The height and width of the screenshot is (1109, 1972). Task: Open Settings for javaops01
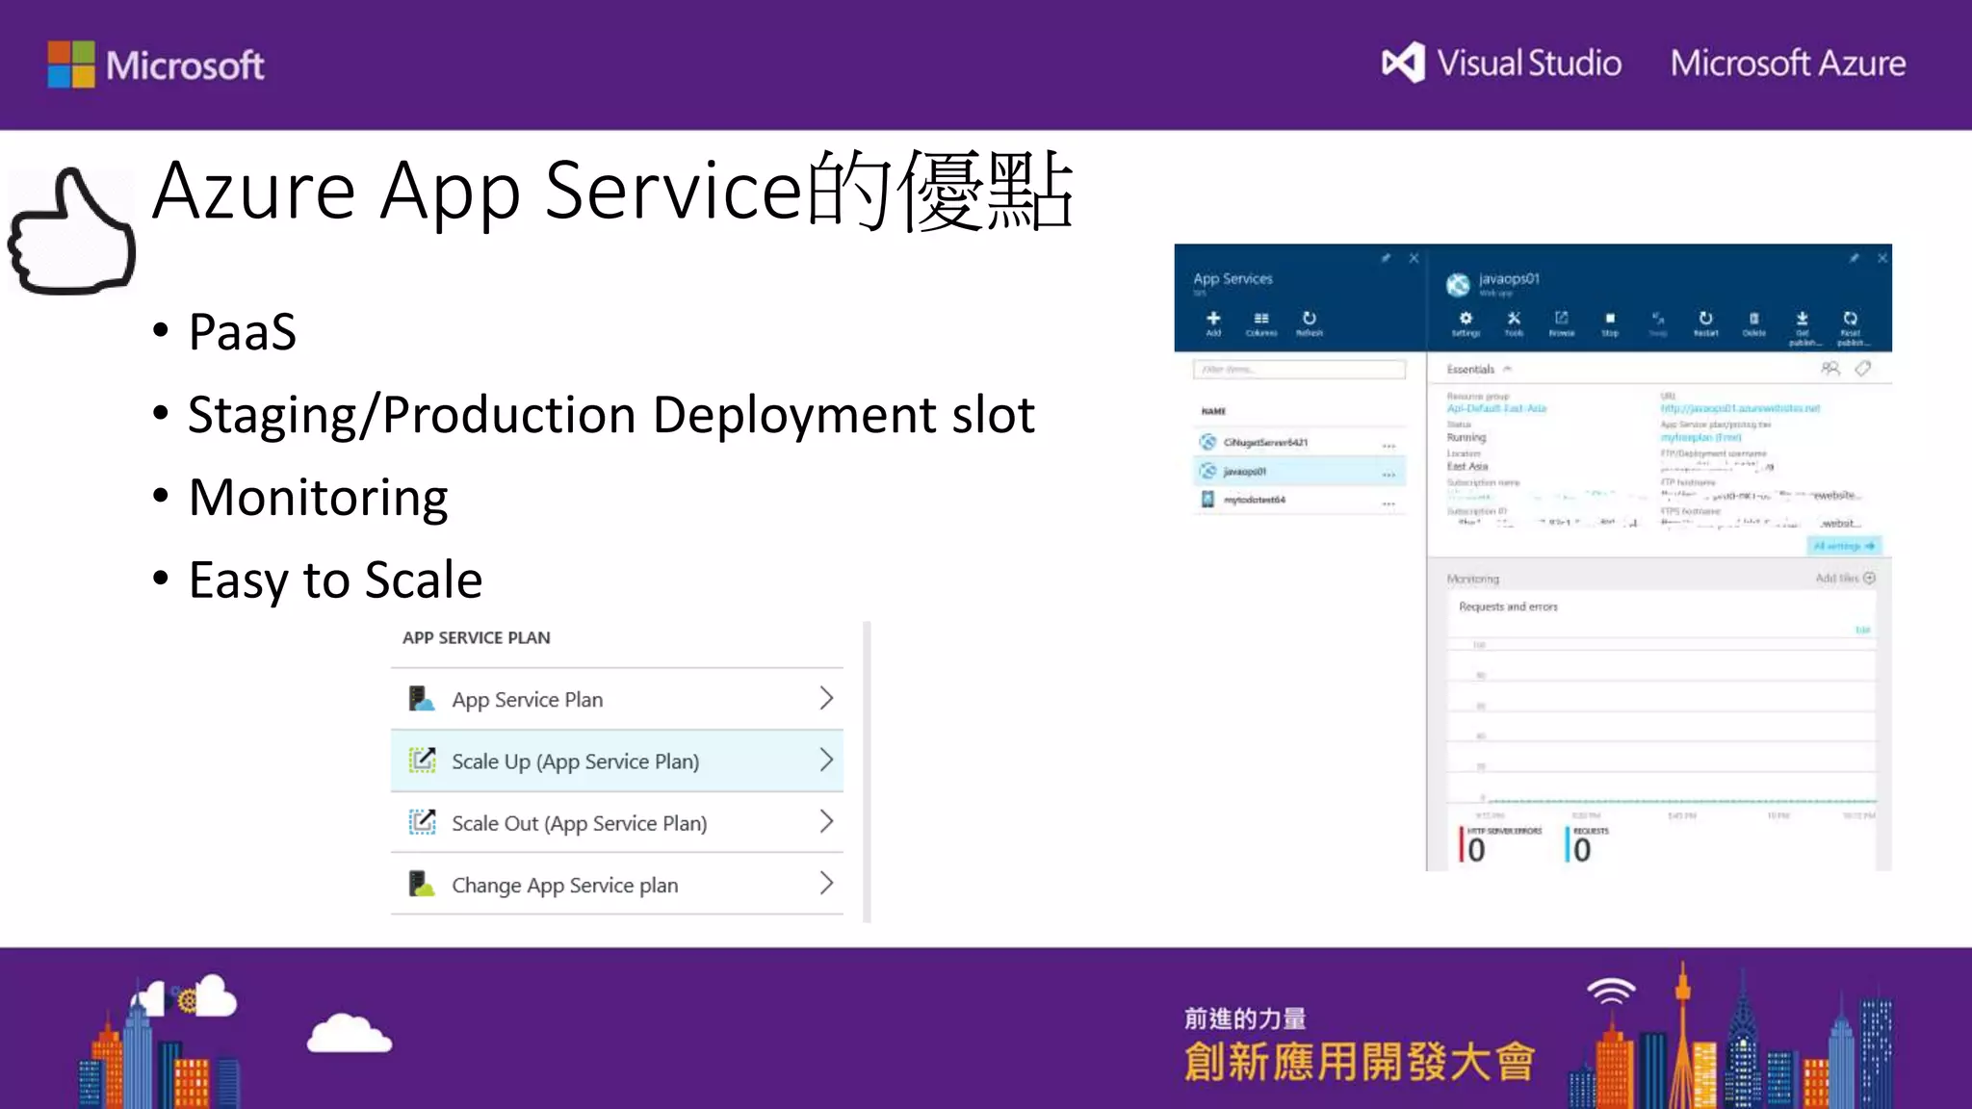(x=1466, y=323)
